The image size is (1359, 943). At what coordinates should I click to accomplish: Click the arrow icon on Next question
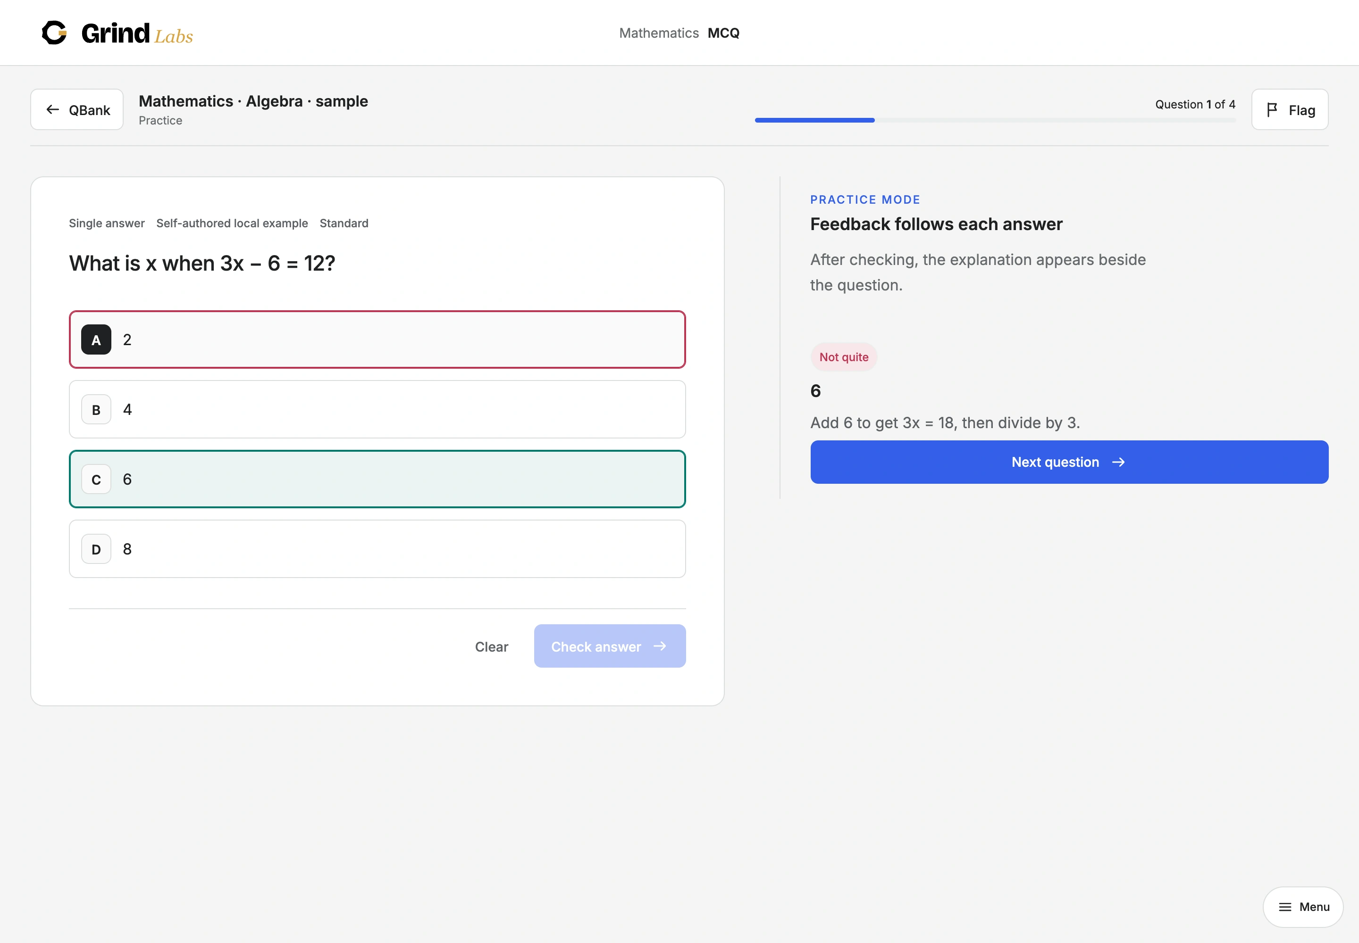click(1118, 462)
